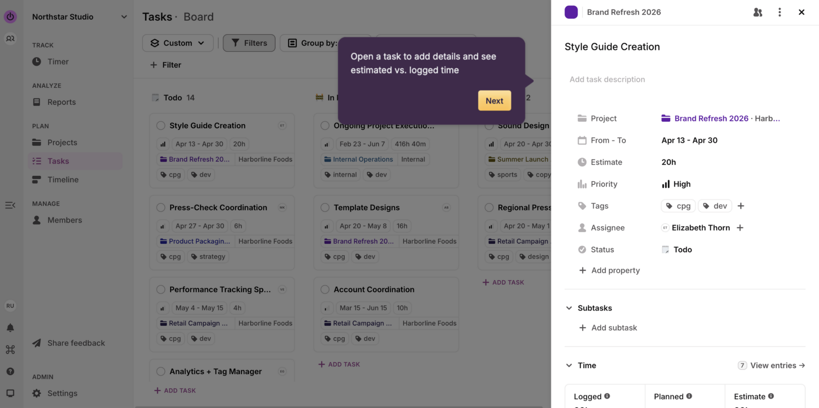The image size is (819, 408).
Task: Collapse the Subtasks section
Action: 569,308
